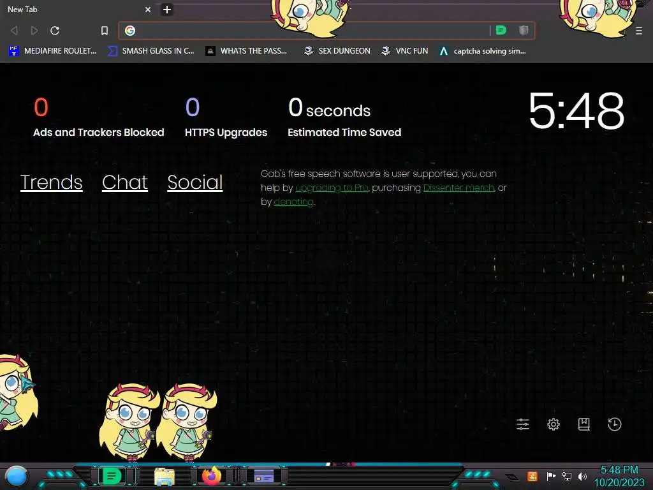Click the Dissenter merch link
The width and height of the screenshot is (653, 490).
point(459,188)
